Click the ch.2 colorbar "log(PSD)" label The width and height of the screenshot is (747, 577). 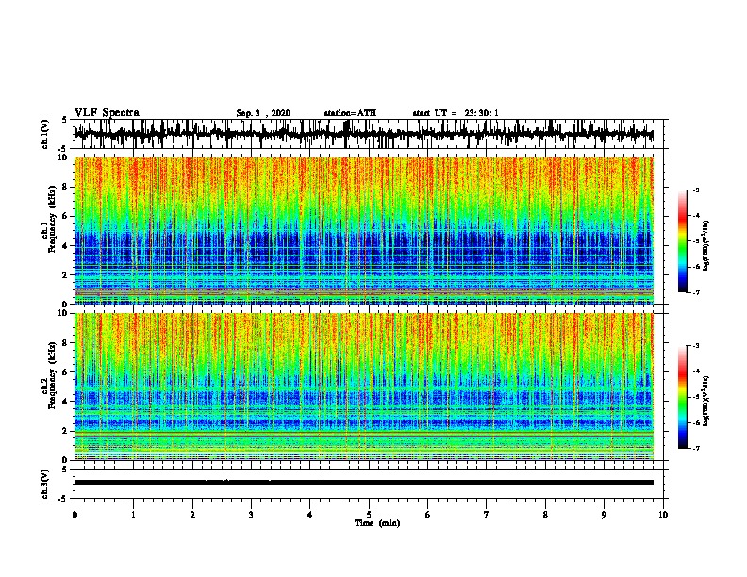[705, 401]
